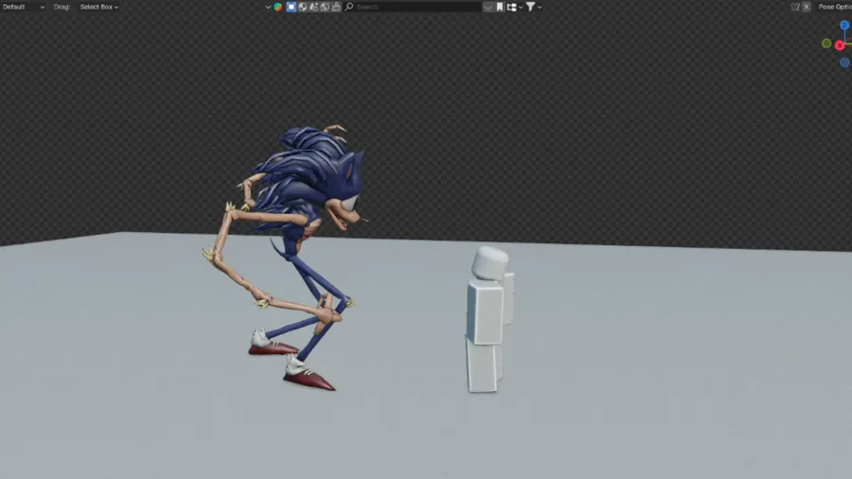This screenshot has height=479, width=852.
Task: Click the character's red front shoe
Action: click(309, 378)
